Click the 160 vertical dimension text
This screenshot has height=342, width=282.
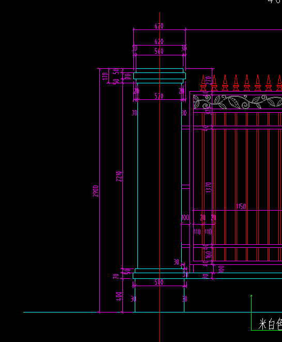point(208,255)
